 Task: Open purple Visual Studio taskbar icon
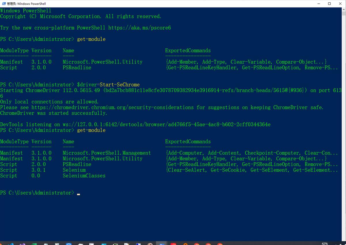[x=22, y=244]
